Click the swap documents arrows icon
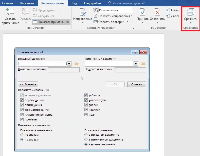Screen dimensions: 200x156 click(x=82, y=78)
